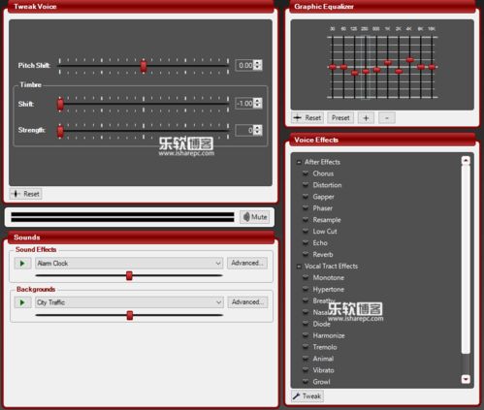The width and height of the screenshot is (484, 410).
Task: Select the Harmonize effect label
Action: coord(329,335)
